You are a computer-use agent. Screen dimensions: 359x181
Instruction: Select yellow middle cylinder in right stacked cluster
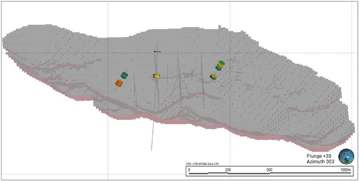coord(220,66)
